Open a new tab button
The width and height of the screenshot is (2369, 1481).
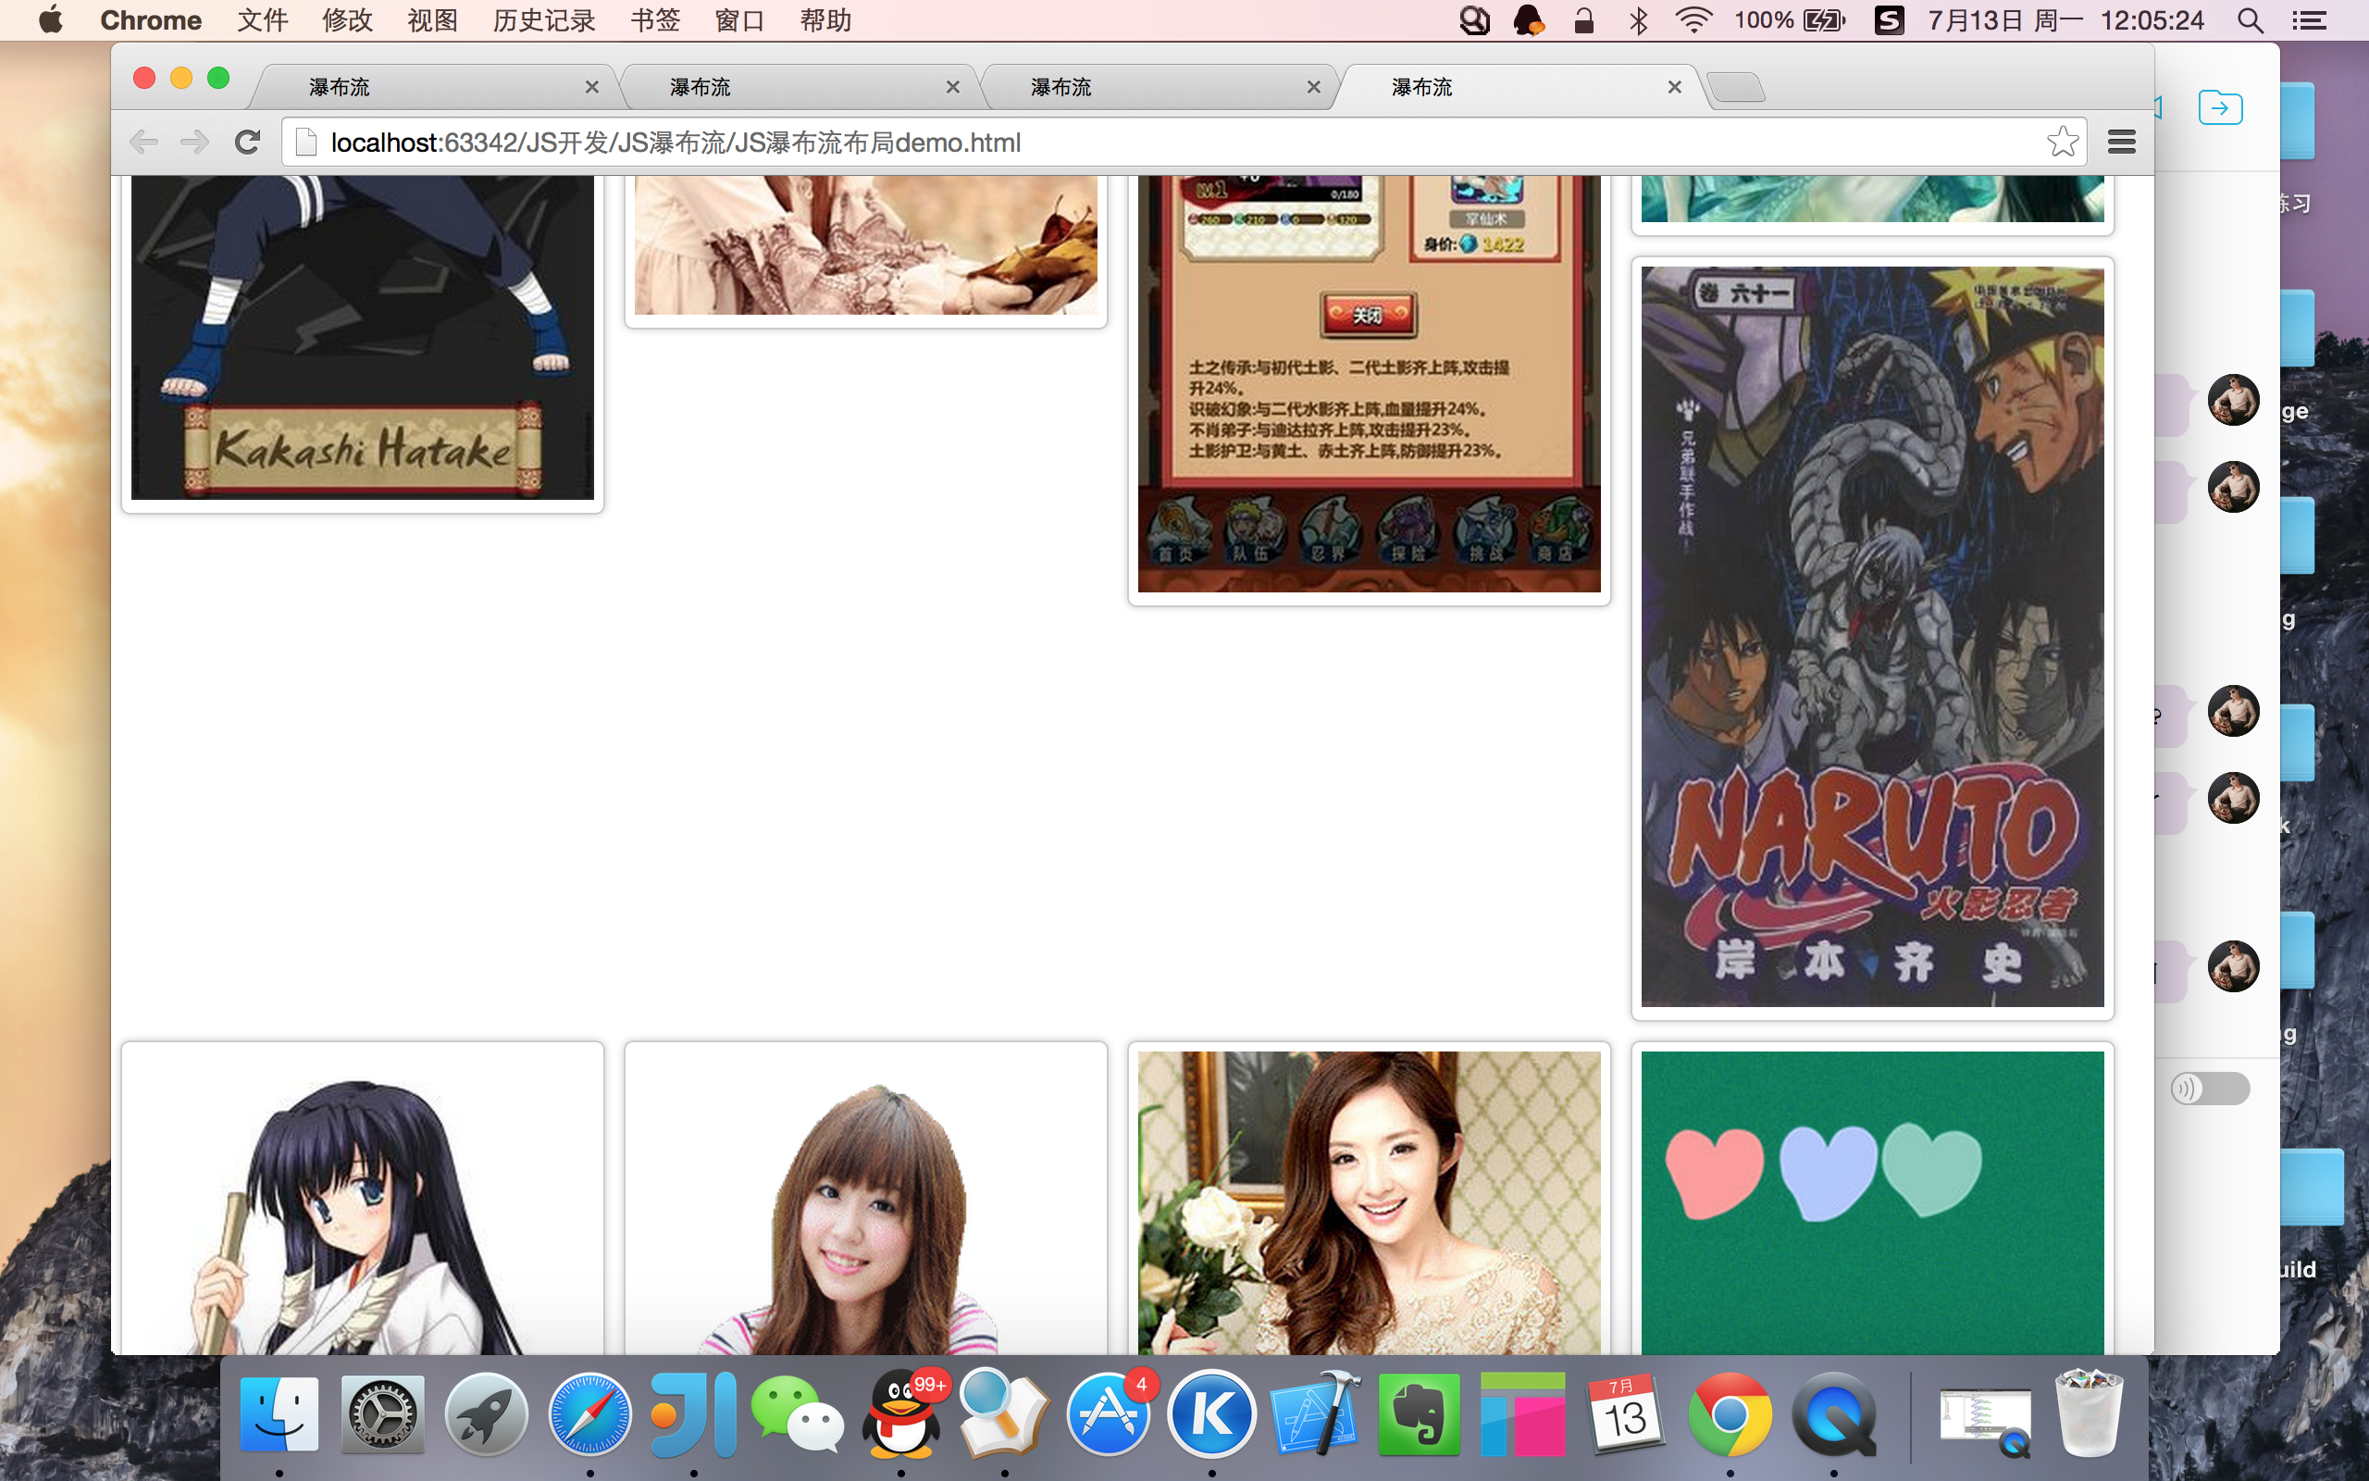[1737, 87]
